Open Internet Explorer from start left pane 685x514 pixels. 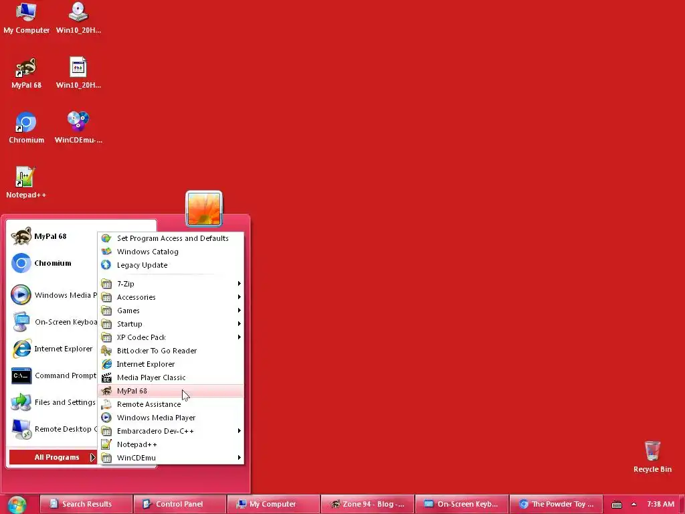pos(52,349)
